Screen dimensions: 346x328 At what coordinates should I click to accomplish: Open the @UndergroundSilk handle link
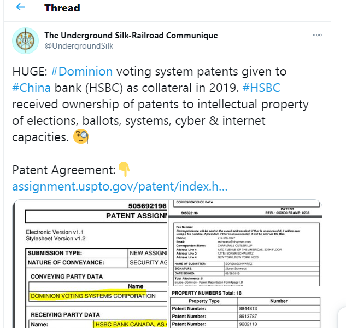click(79, 46)
